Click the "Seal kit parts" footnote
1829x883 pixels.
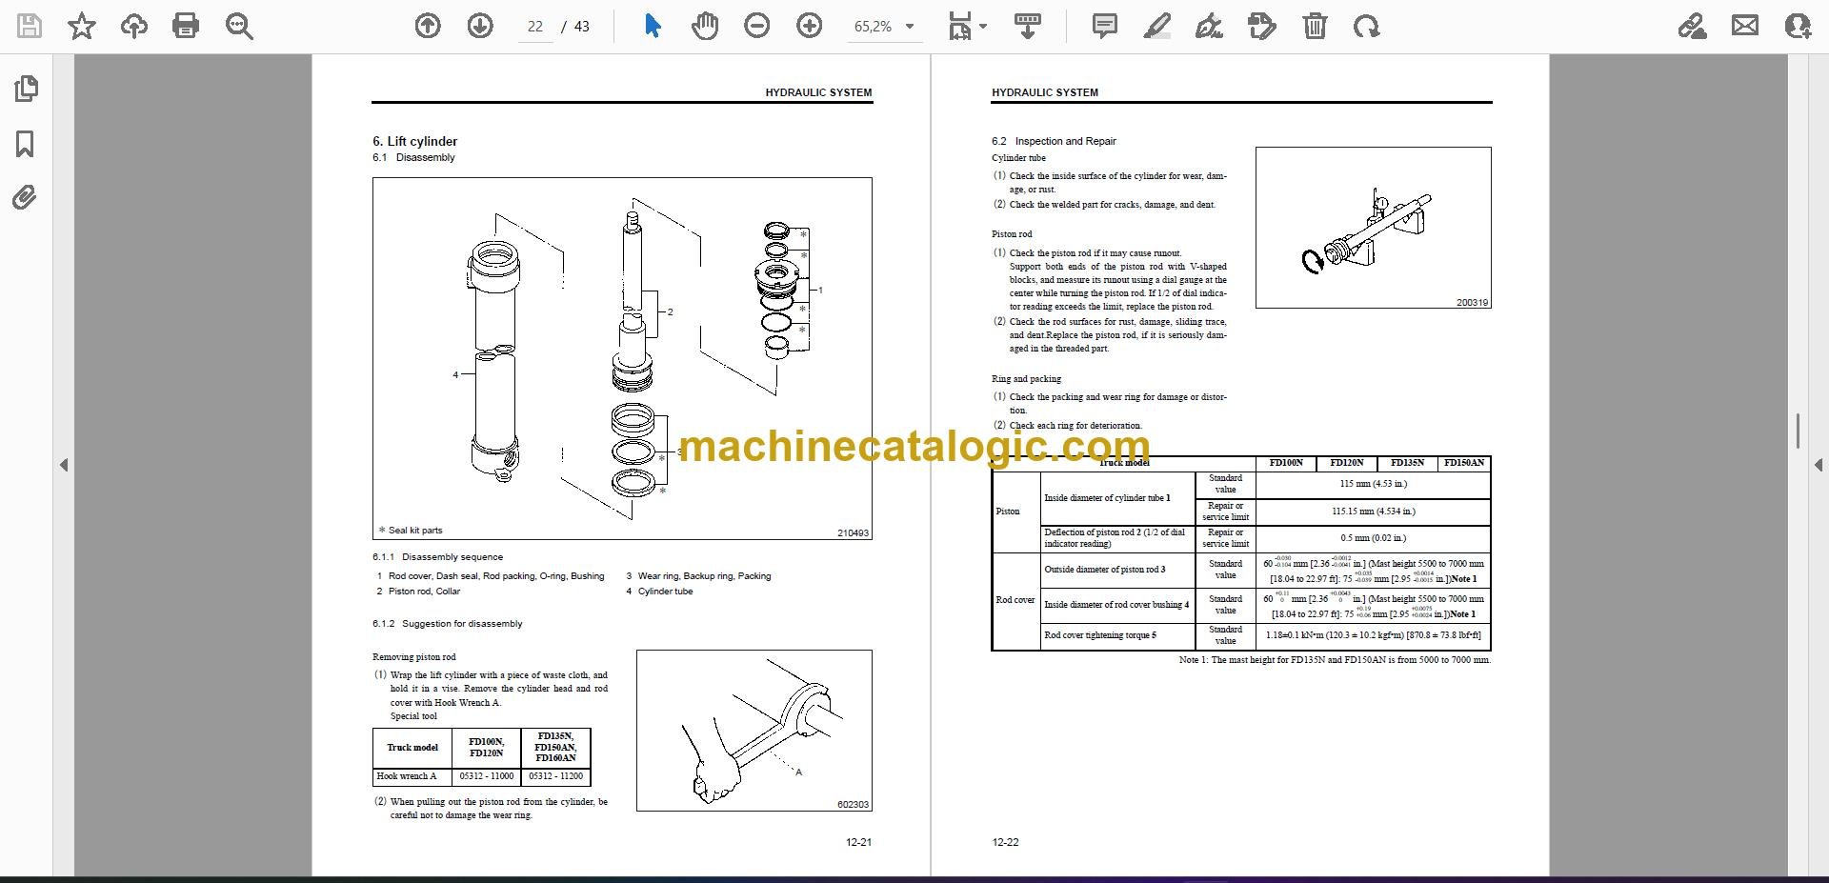411,531
